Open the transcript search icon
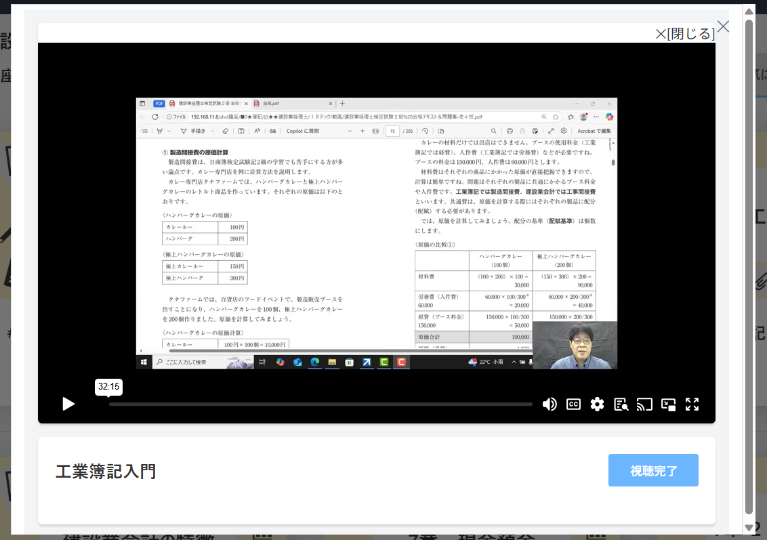Viewport: 767px width, 540px height. tap(621, 404)
